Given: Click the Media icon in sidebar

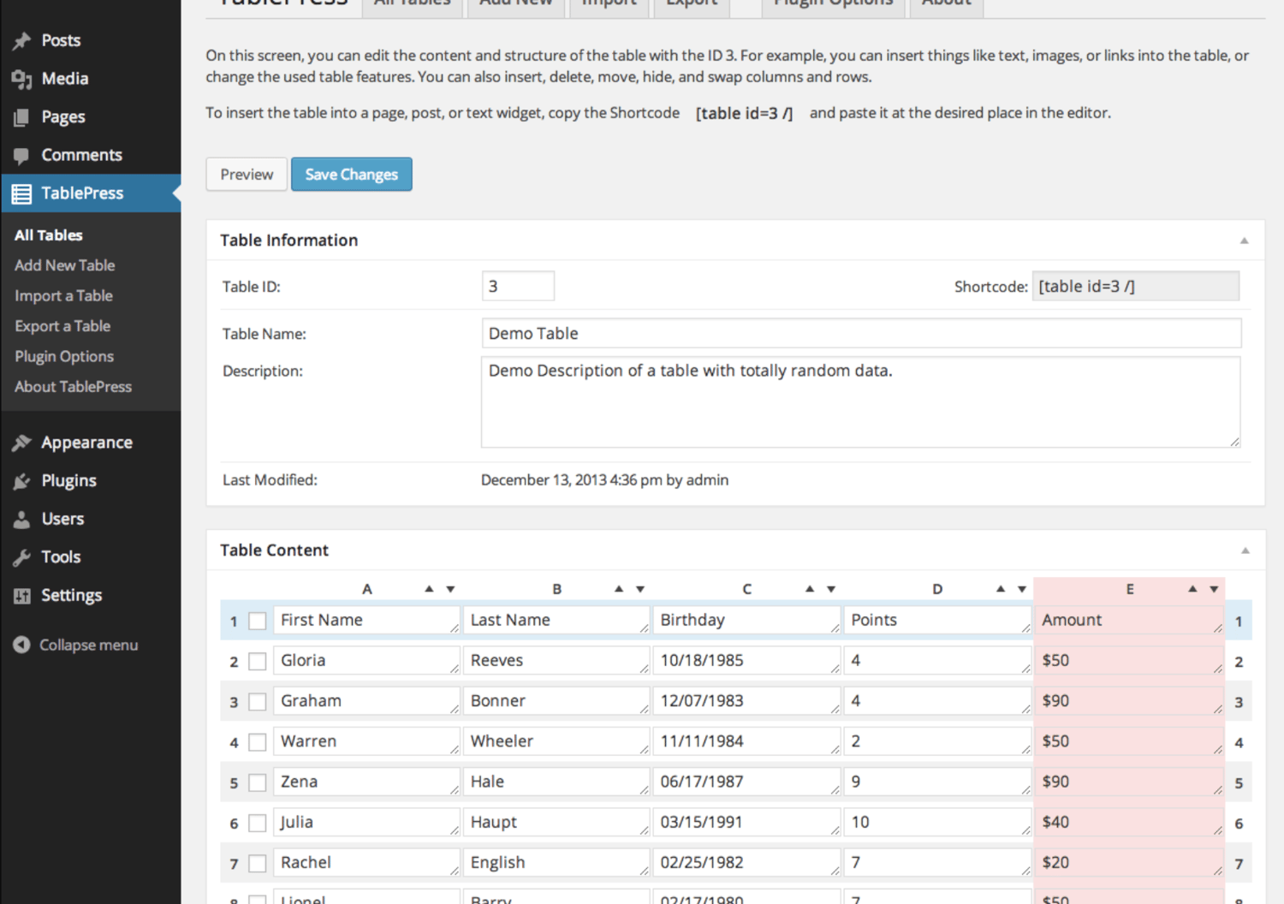Looking at the screenshot, I should pyautogui.click(x=22, y=79).
